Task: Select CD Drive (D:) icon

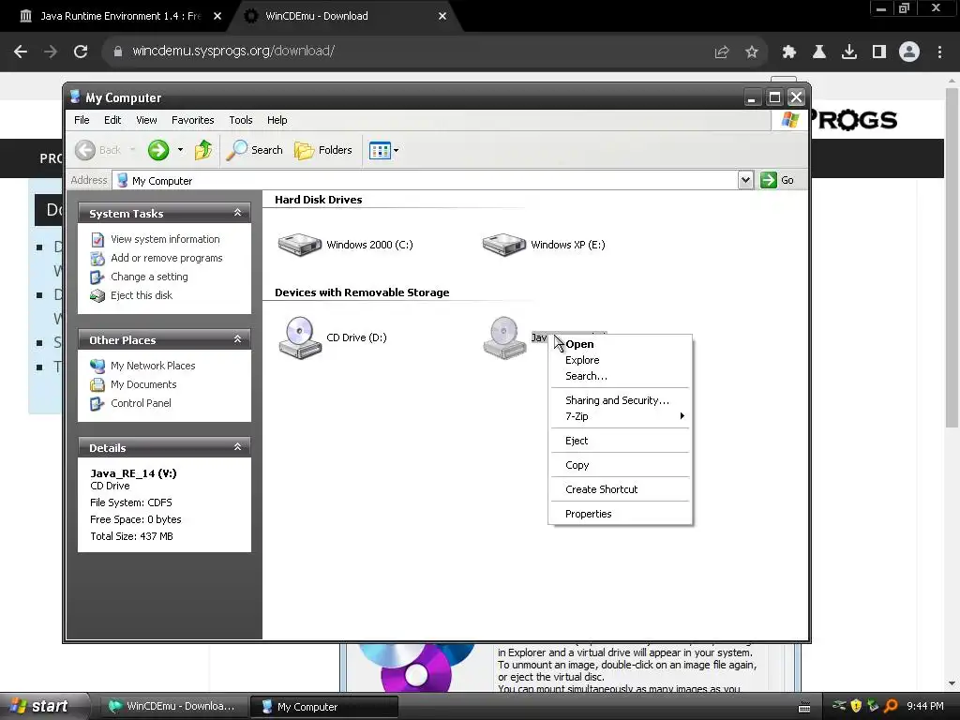Action: 300,337
